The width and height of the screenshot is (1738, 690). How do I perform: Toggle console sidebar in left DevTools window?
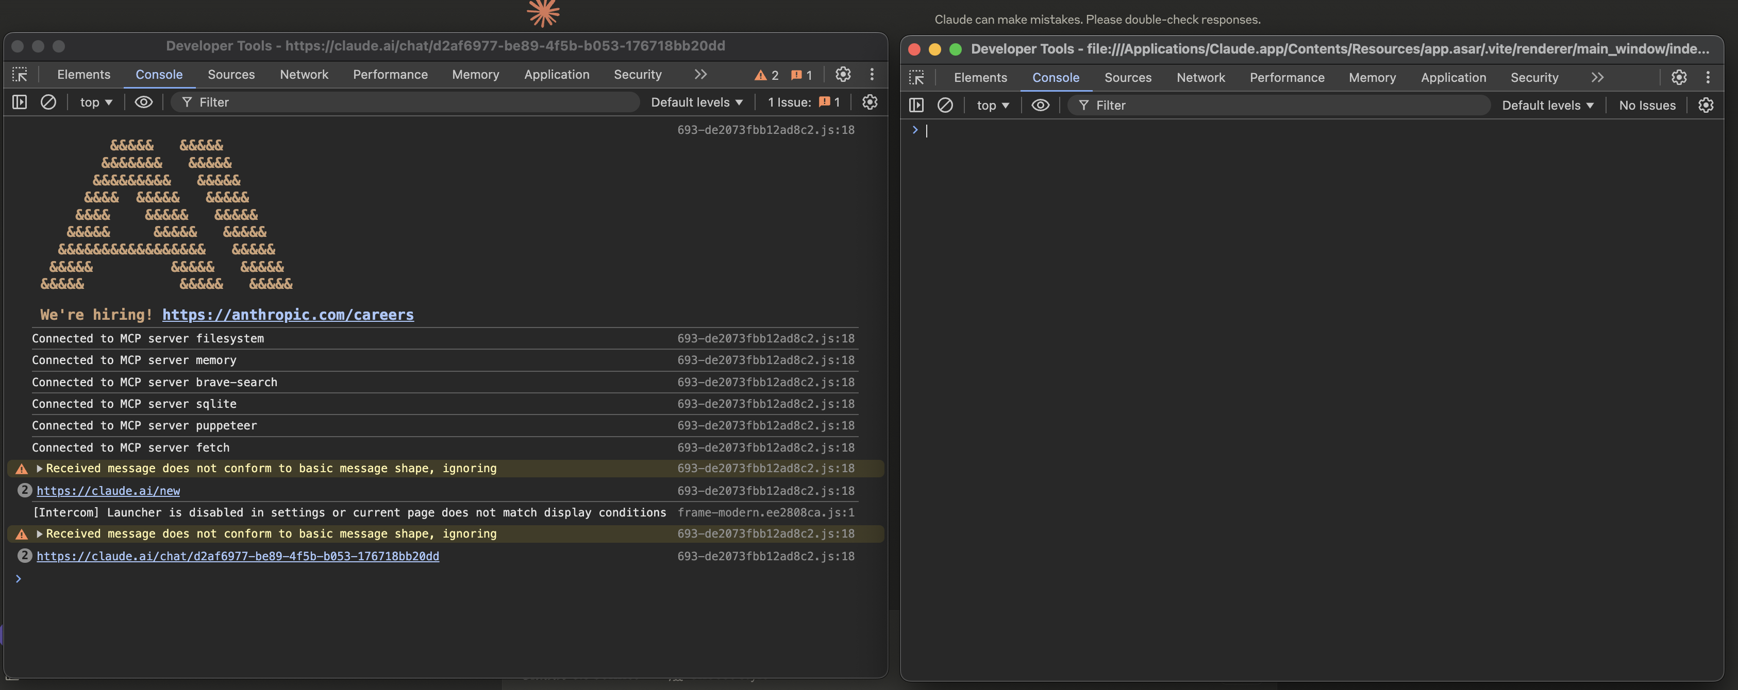pos(20,102)
